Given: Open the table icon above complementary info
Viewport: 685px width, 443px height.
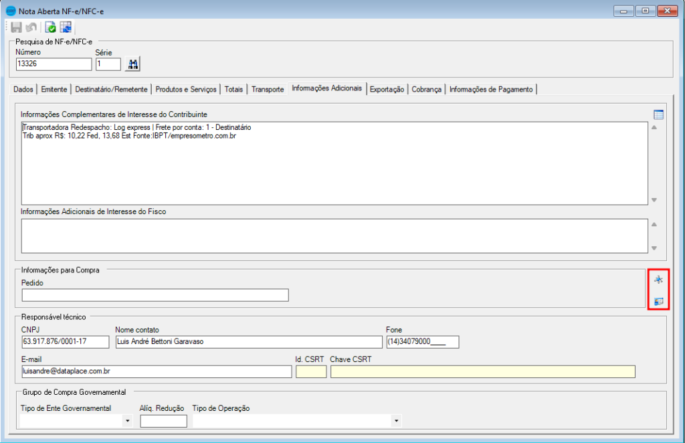Looking at the screenshot, I should click(658, 114).
